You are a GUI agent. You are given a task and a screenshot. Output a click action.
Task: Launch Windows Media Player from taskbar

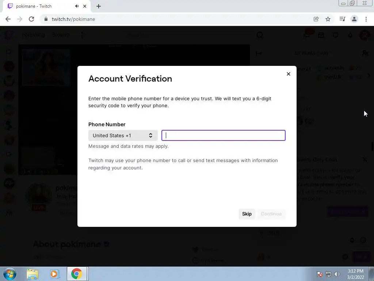(x=54, y=274)
